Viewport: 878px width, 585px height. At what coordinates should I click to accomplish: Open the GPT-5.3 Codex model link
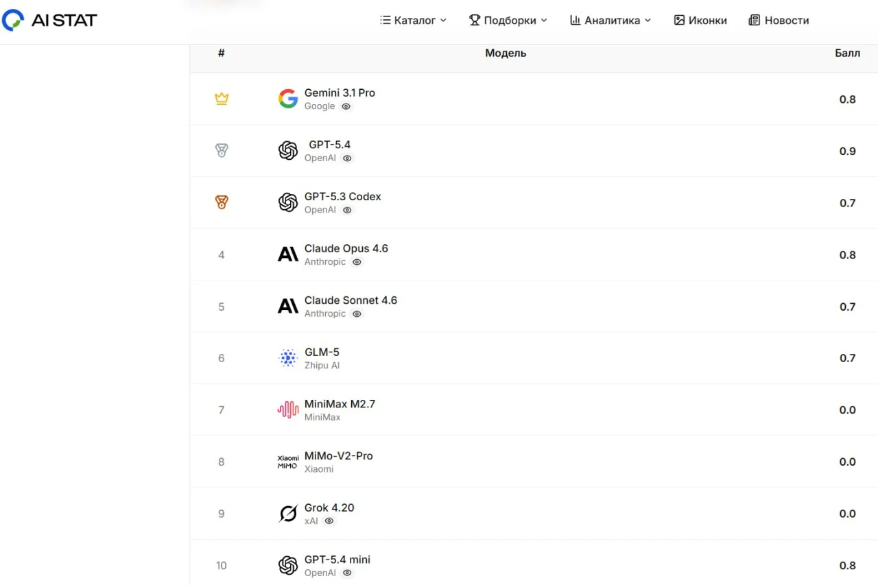(x=342, y=197)
